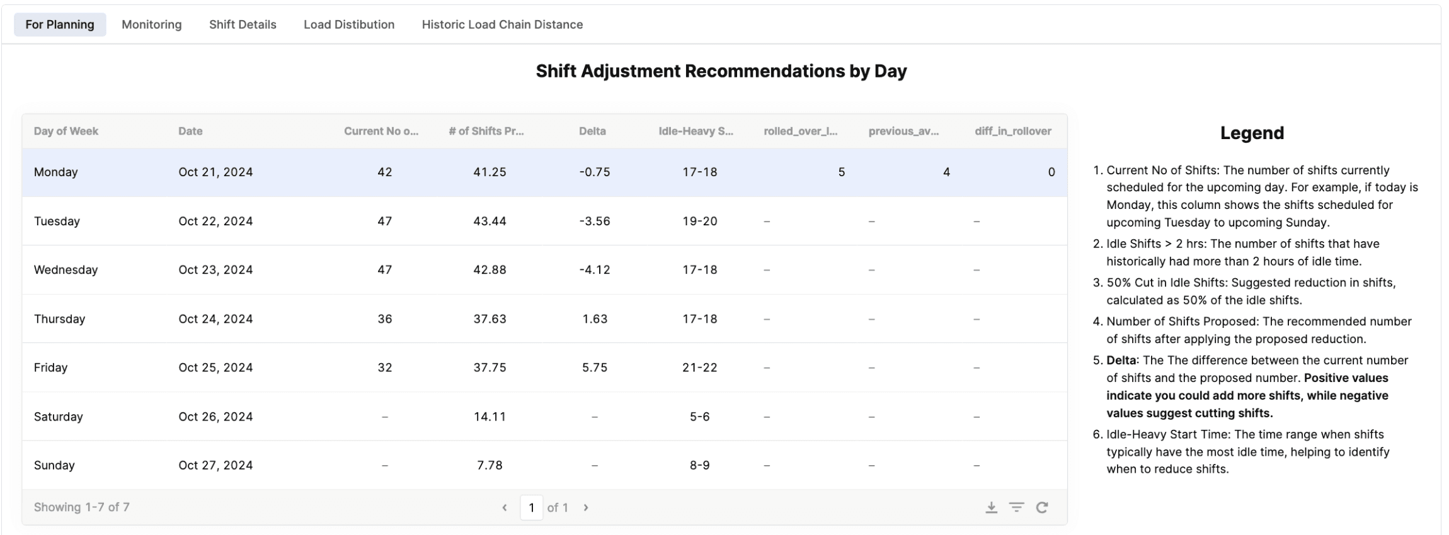Open the Shift Details tab
The image size is (1449, 535).
(x=243, y=25)
